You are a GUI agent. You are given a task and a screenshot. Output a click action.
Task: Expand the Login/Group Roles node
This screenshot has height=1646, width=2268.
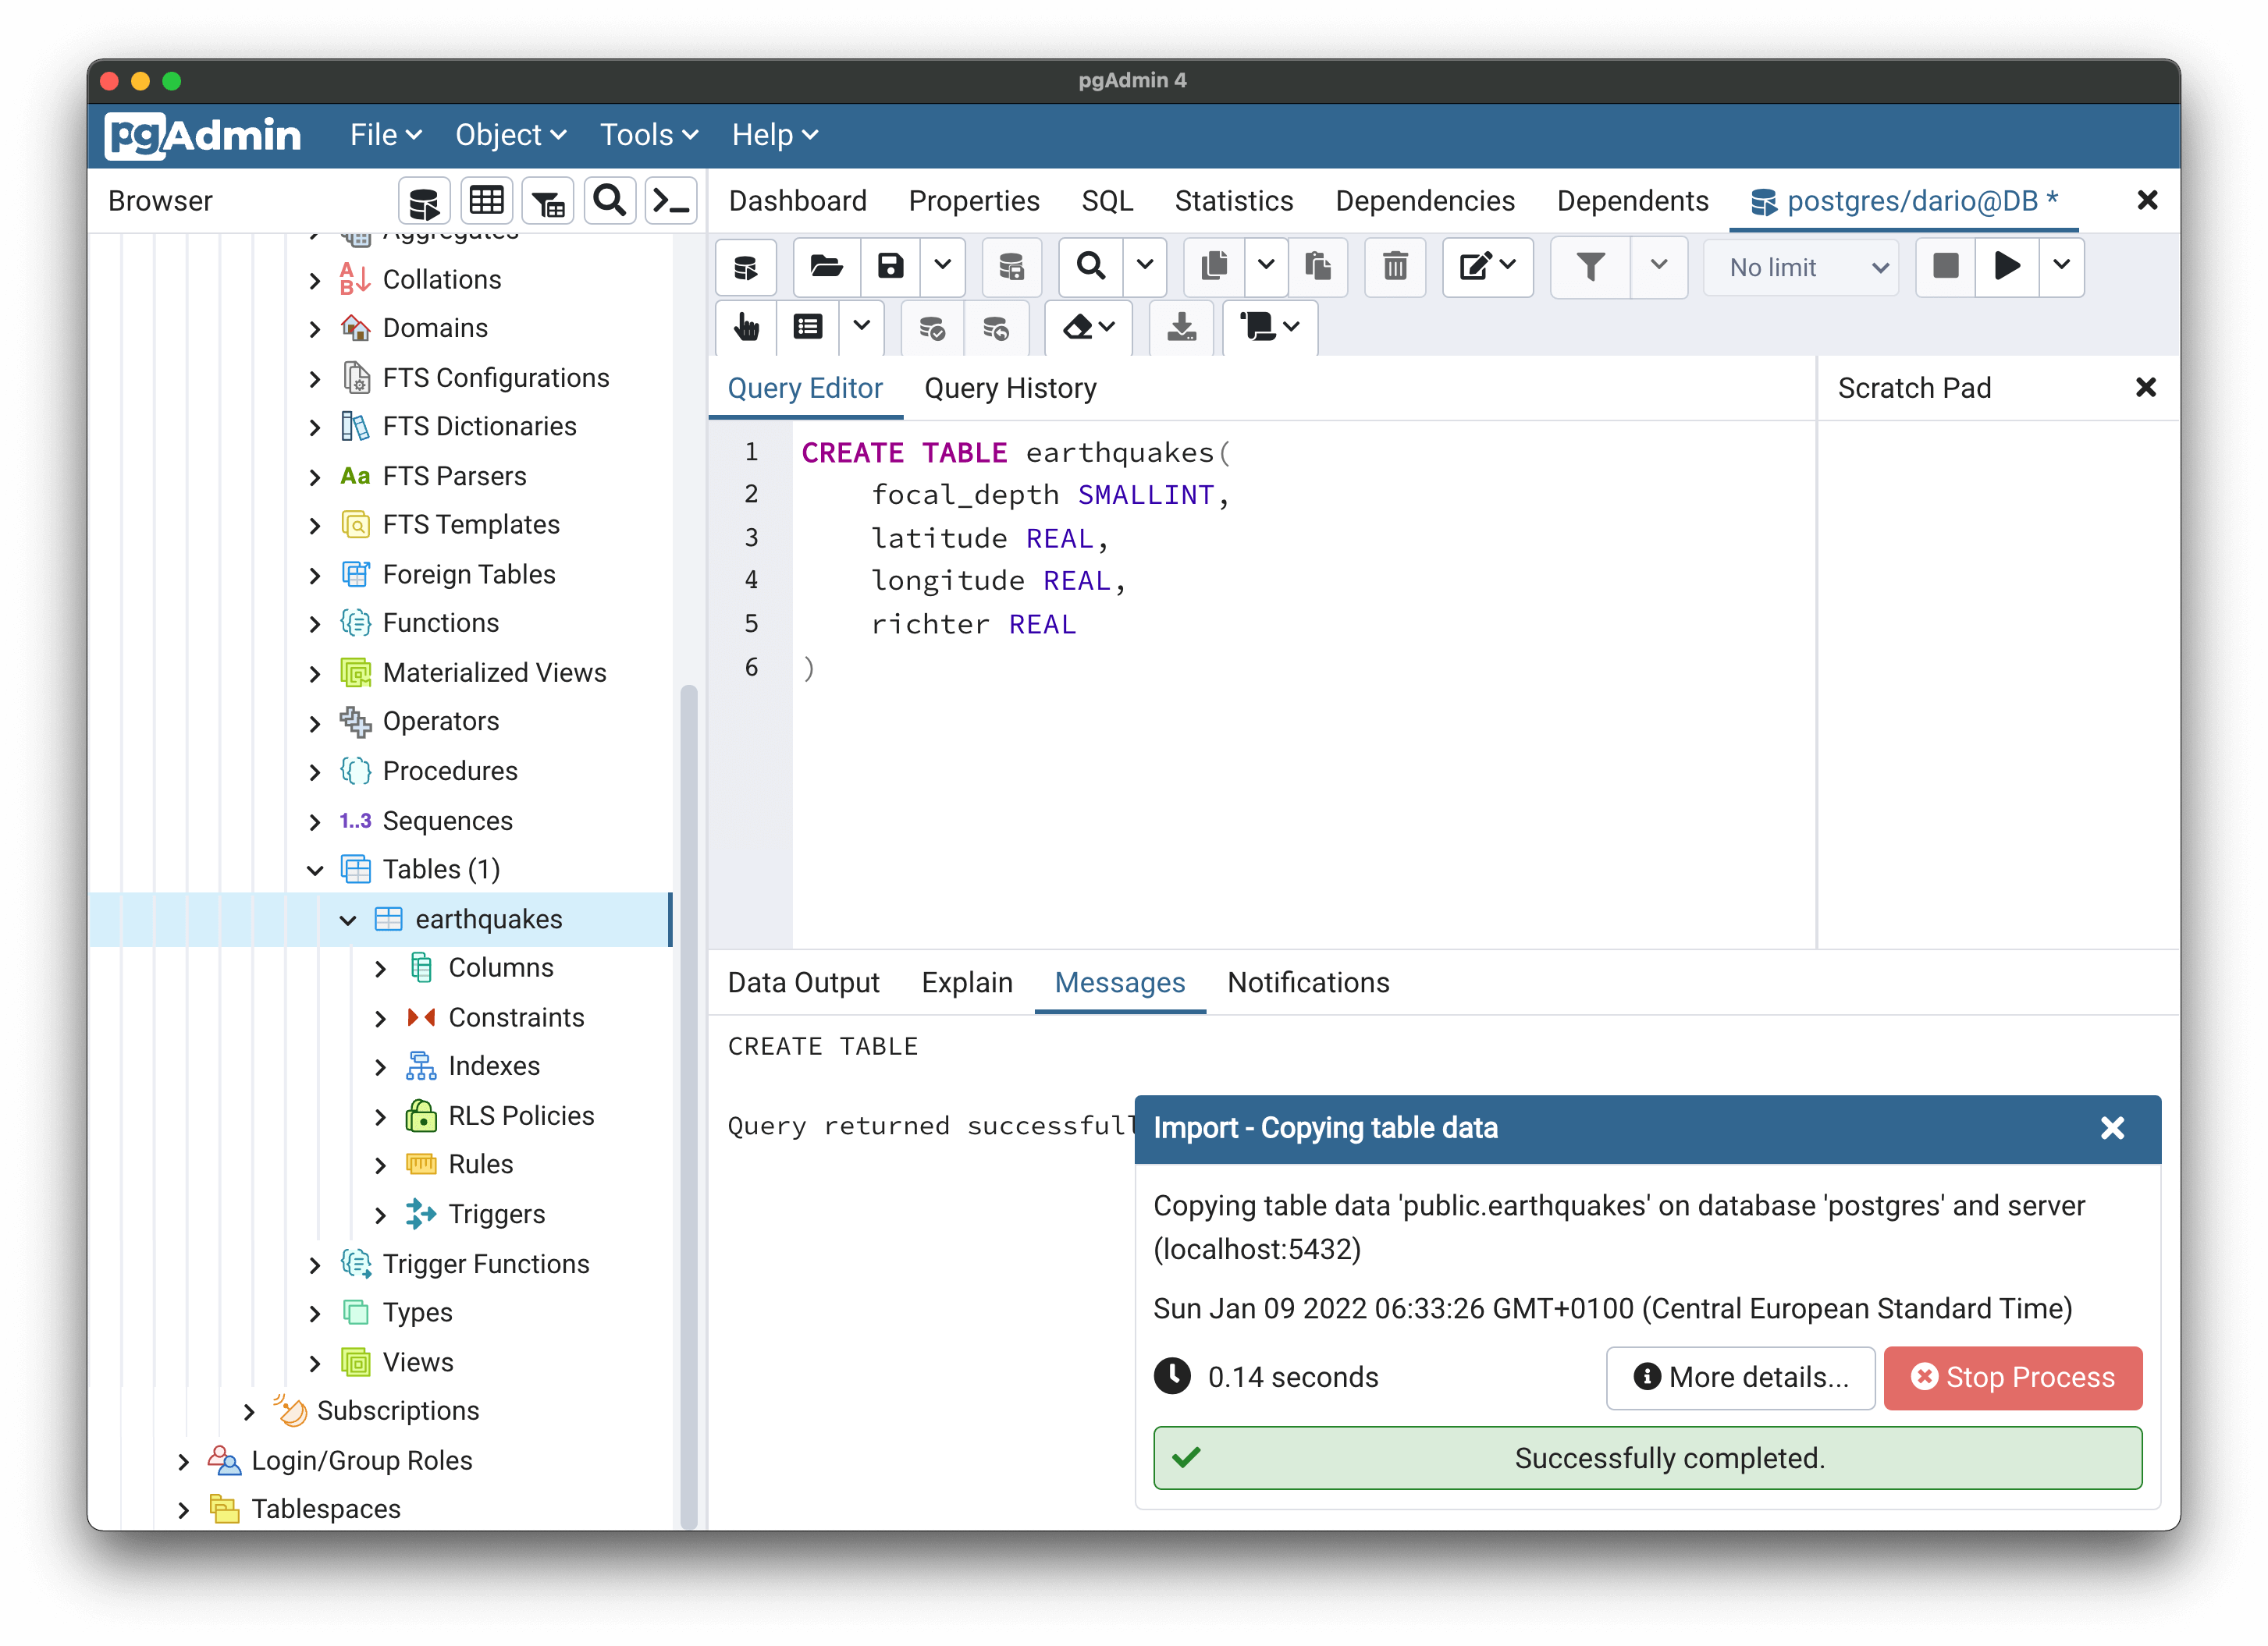tap(183, 1462)
